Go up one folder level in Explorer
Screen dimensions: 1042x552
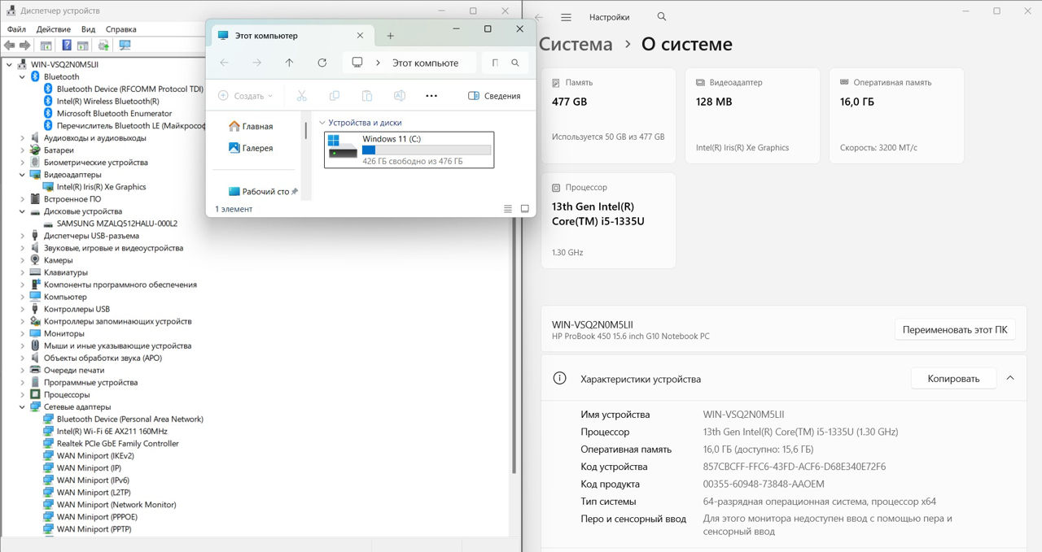289,63
